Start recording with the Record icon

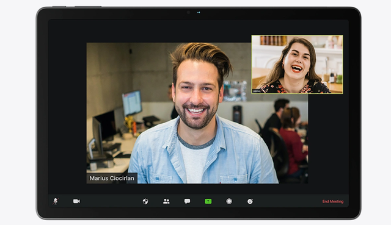click(229, 201)
